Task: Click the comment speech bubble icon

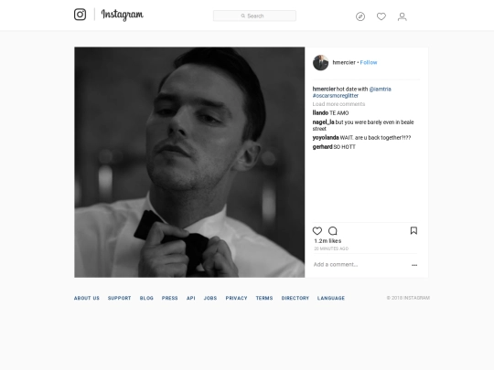Action: 333,231
